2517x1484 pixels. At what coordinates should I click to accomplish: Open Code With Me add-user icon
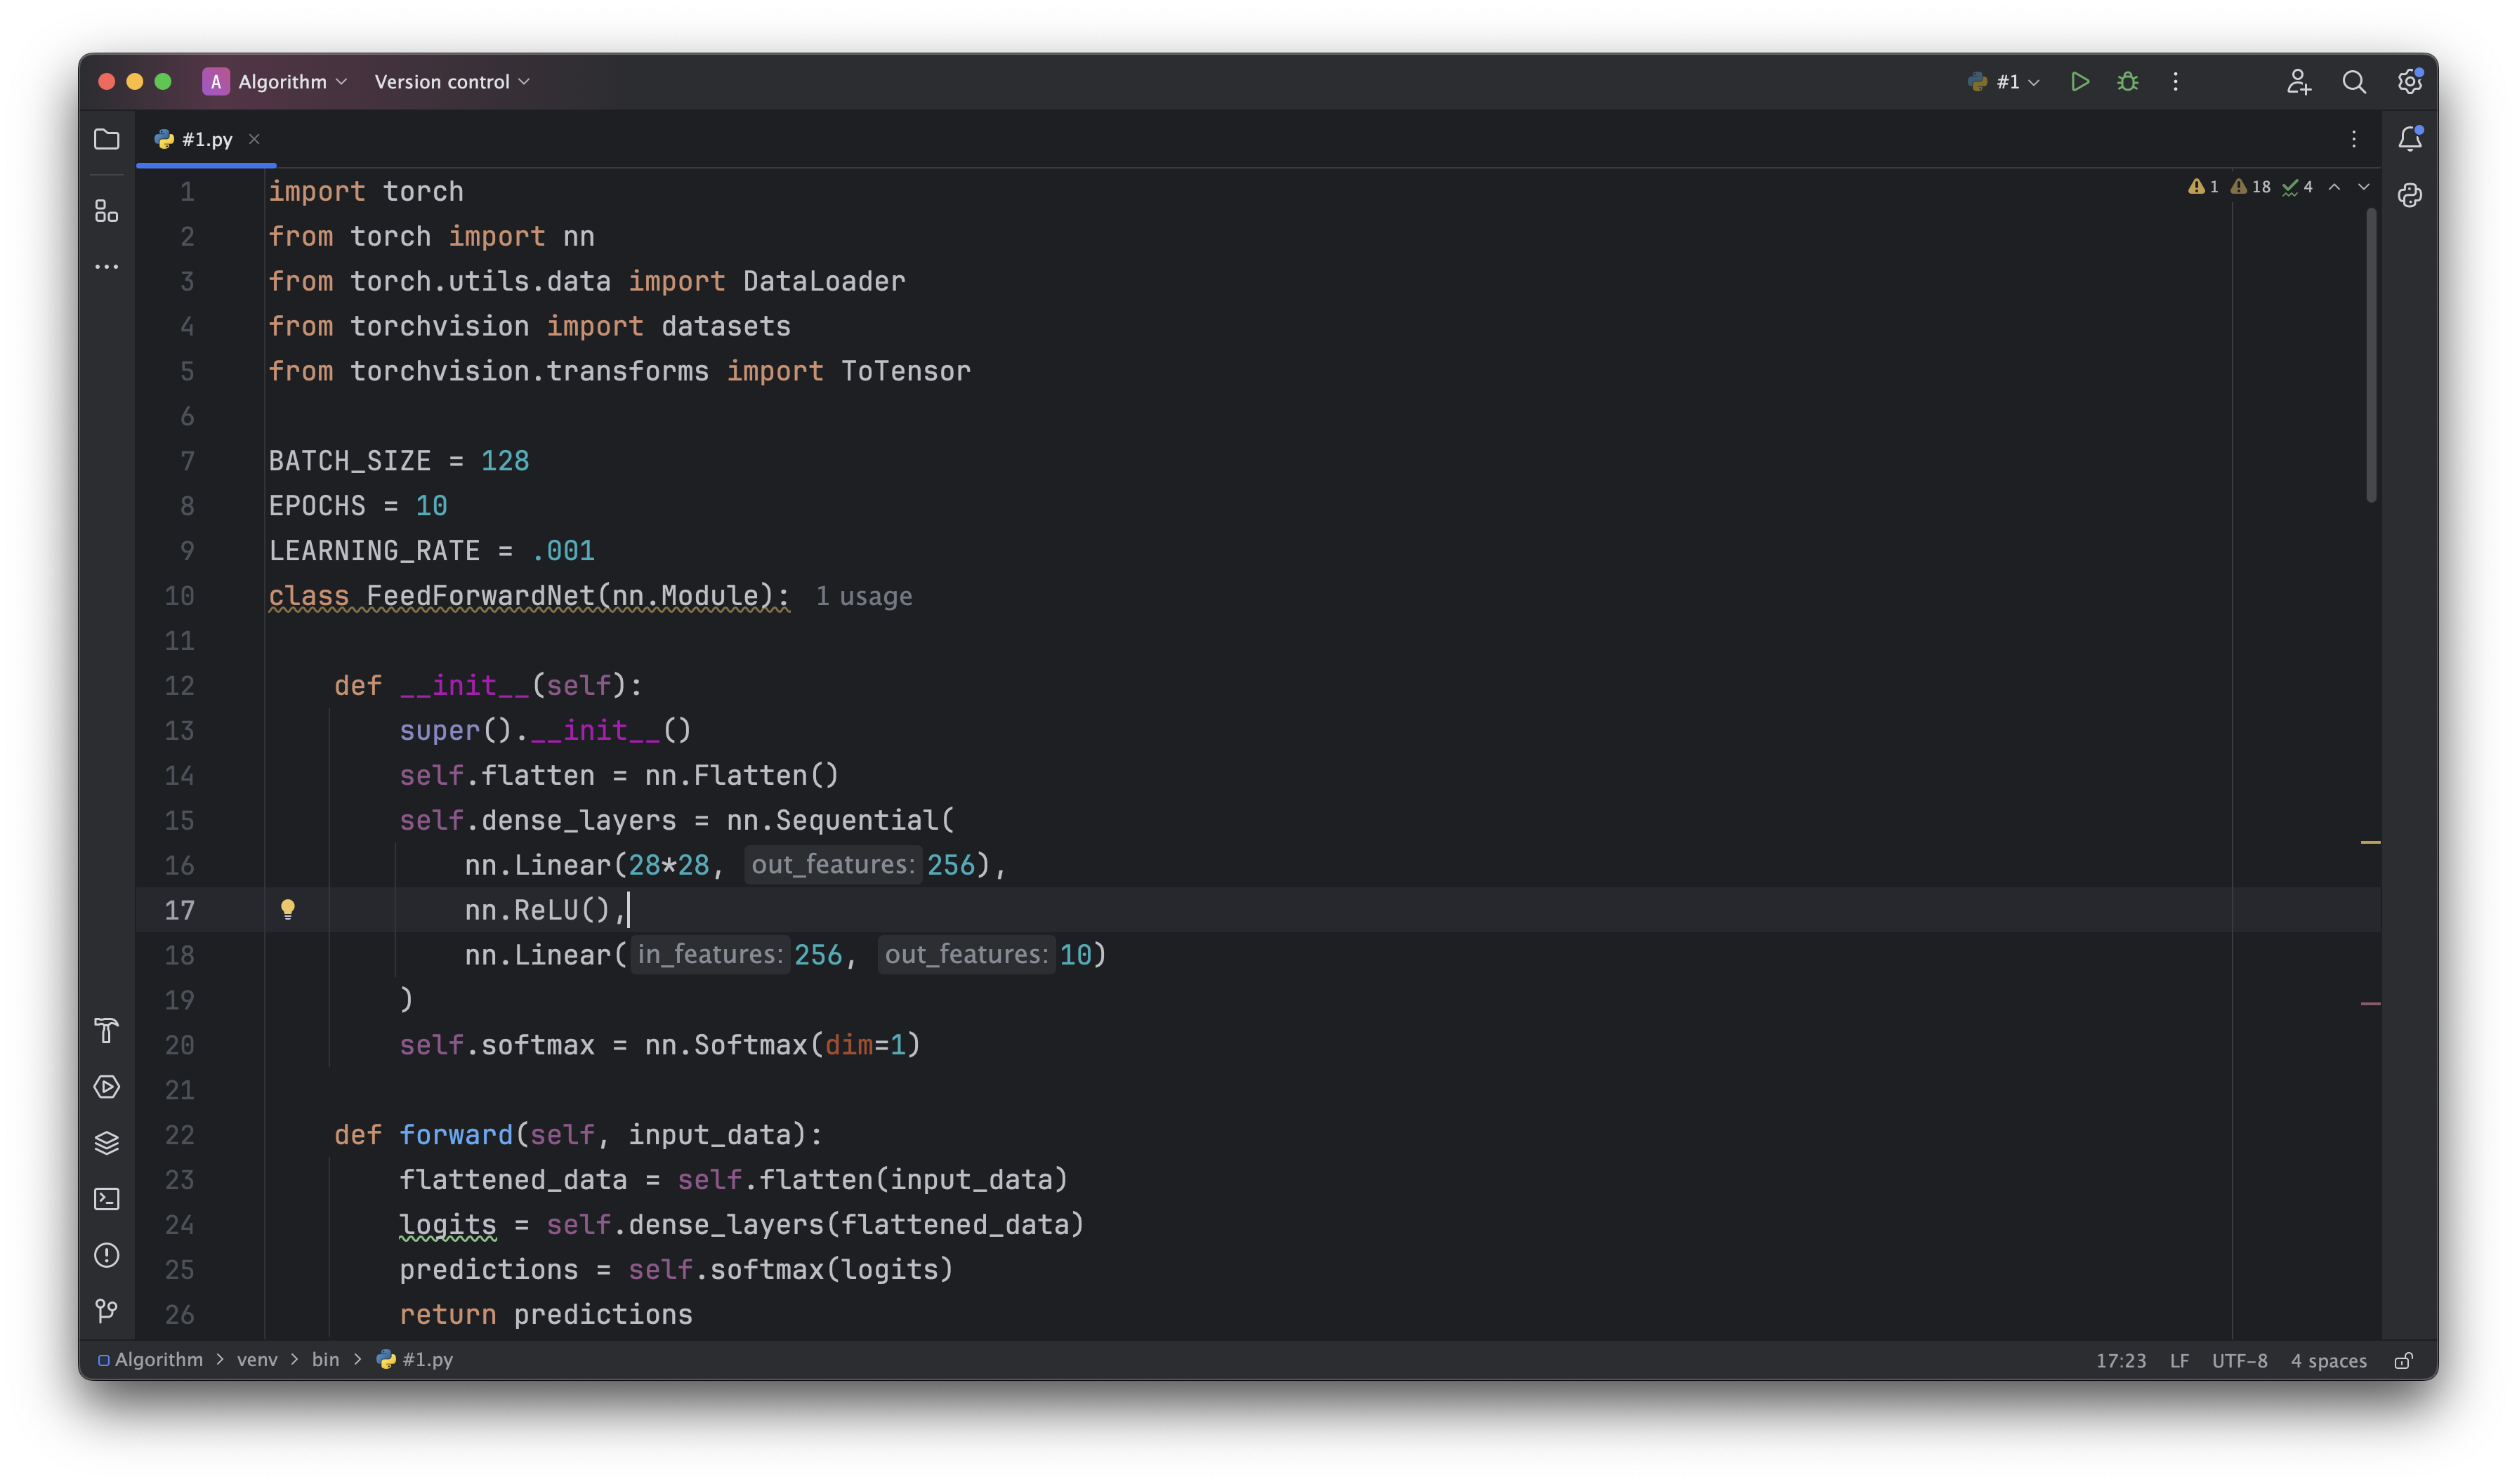(2299, 82)
